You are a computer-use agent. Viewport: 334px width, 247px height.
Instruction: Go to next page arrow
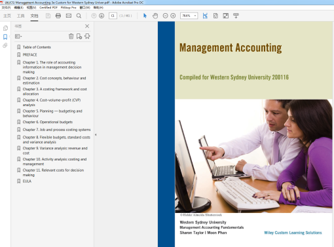102,16
